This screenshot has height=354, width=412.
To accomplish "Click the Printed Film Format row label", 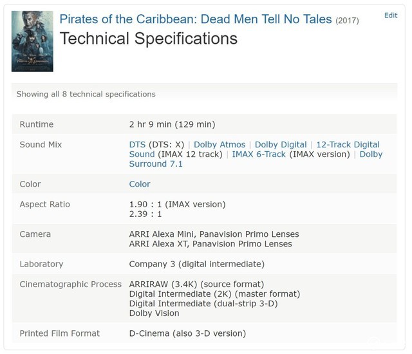I will pyautogui.click(x=59, y=333).
